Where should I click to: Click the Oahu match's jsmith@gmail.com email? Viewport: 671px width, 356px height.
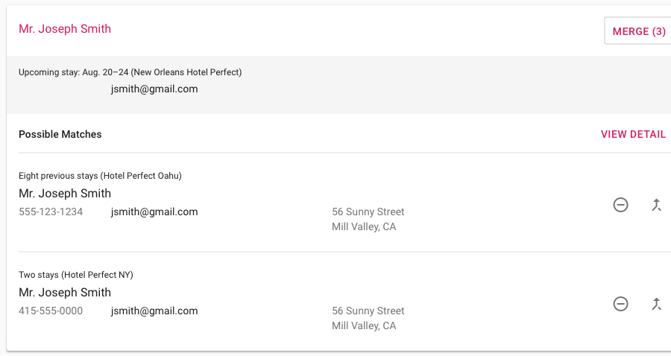point(154,212)
